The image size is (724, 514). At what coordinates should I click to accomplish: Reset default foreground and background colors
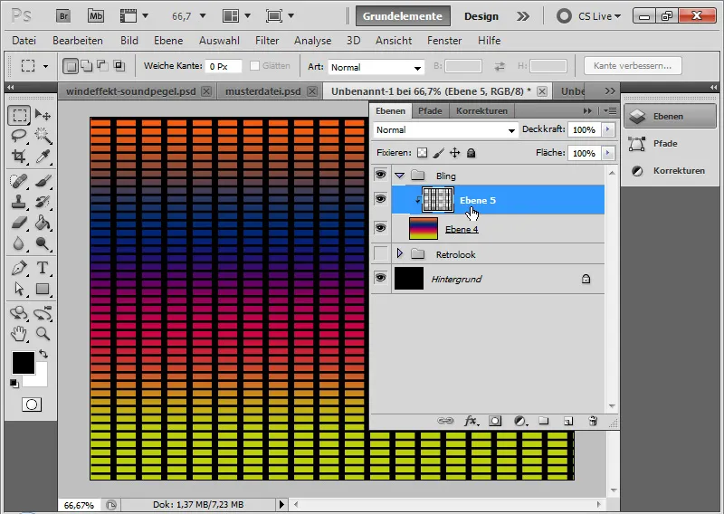[14, 384]
